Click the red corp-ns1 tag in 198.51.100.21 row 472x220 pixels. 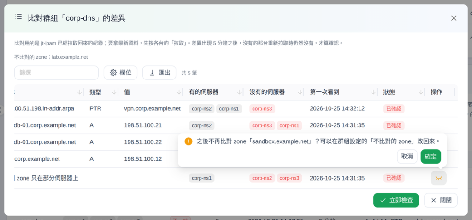pos(289,125)
